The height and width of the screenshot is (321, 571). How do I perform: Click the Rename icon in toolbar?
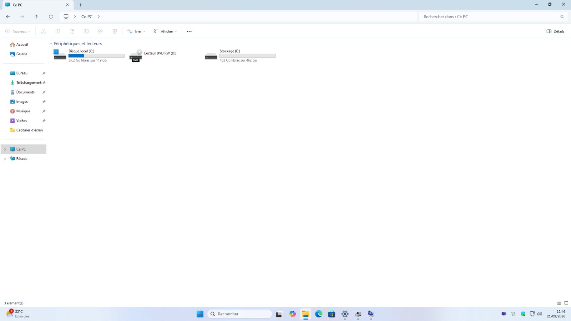(86, 31)
